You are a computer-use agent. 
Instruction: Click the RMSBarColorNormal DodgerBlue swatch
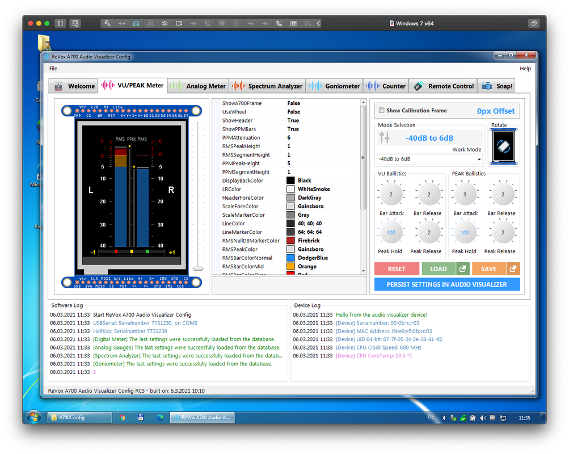point(290,258)
